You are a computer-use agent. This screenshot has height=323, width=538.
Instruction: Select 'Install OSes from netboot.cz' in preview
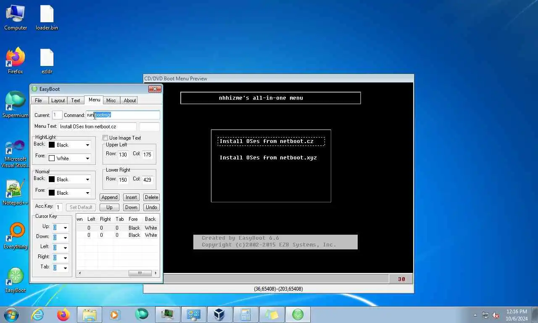click(271, 141)
